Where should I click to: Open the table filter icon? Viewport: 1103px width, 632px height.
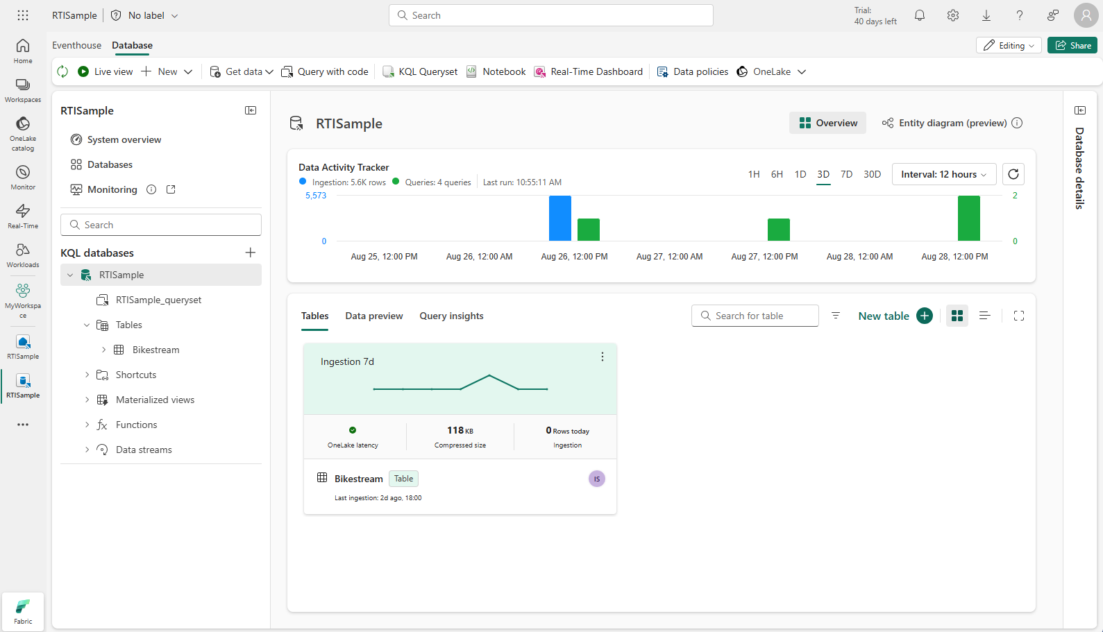tap(836, 316)
